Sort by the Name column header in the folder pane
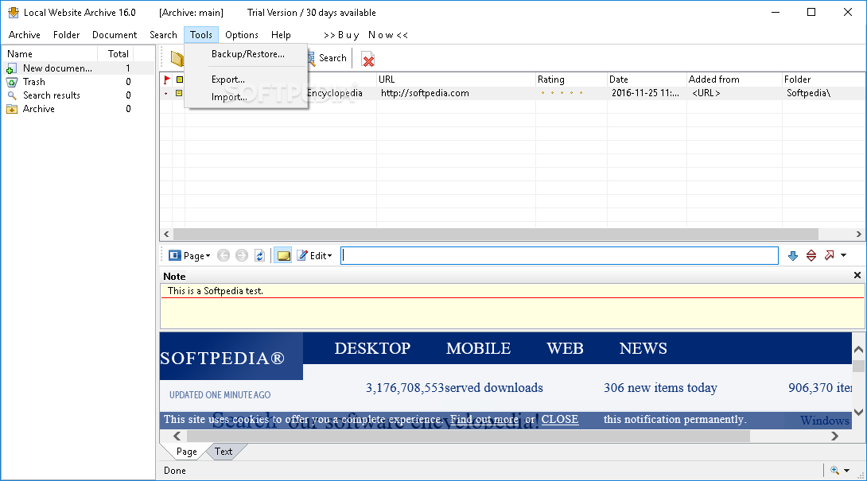867x481 pixels. click(51, 53)
